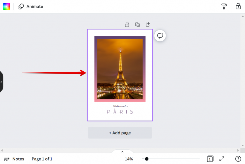Select the PARIS text on the design
The height and width of the screenshot is (164, 245).
120,111
